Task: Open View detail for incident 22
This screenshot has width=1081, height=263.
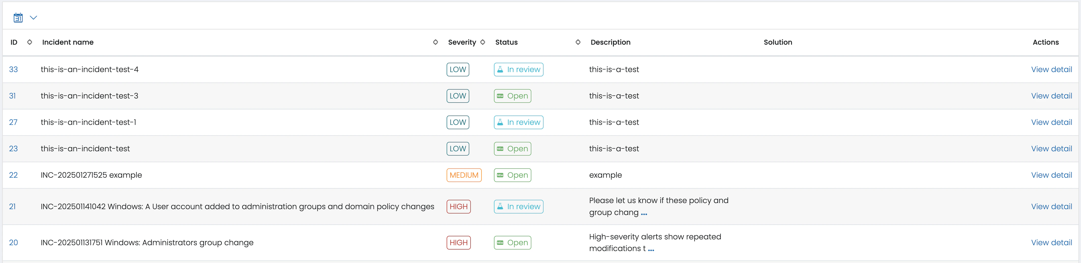Action: tap(1051, 175)
